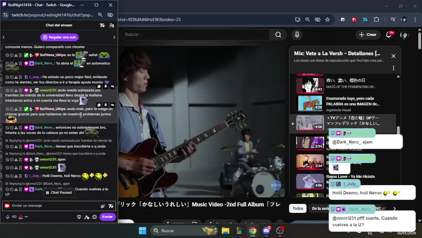Image resolution: width=422 pixels, height=238 pixels.
Task: Open the 7TV icon in chat header
Action: click(102, 25)
